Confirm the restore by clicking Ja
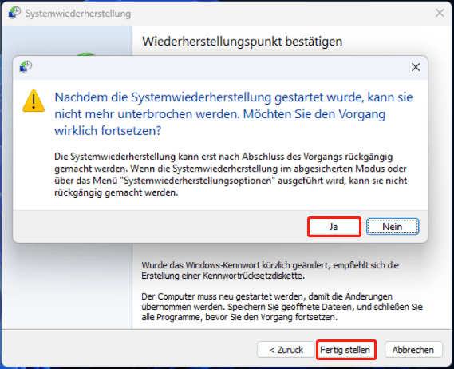This screenshot has height=369, width=454. click(334, 227)
